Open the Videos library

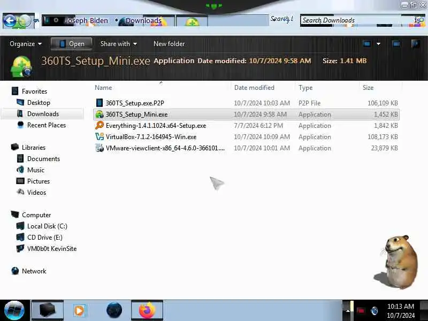click(x=36, y=192)
